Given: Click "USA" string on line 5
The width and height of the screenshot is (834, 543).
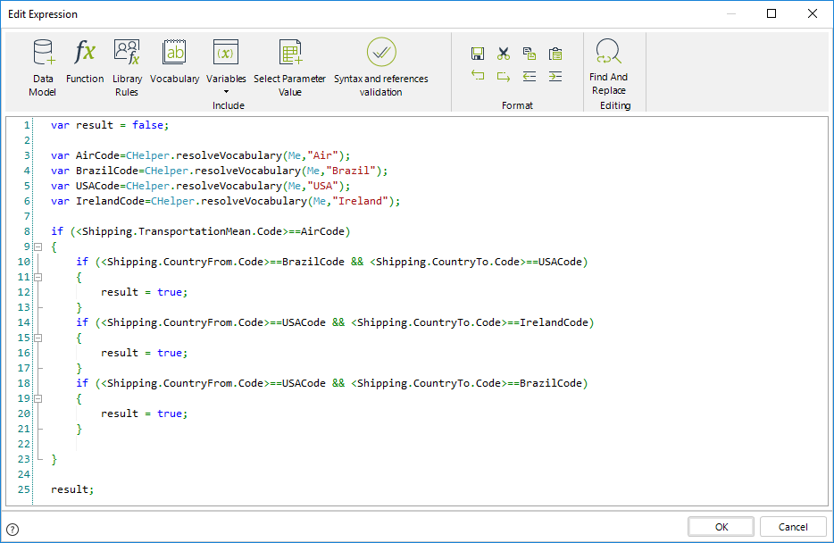Looking at the screenshot, I should [x=323, y=186].
